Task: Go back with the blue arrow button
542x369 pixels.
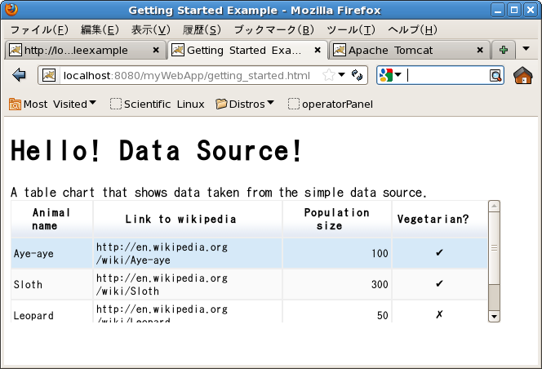Action: pyautogui.click(x=19, y=75)
